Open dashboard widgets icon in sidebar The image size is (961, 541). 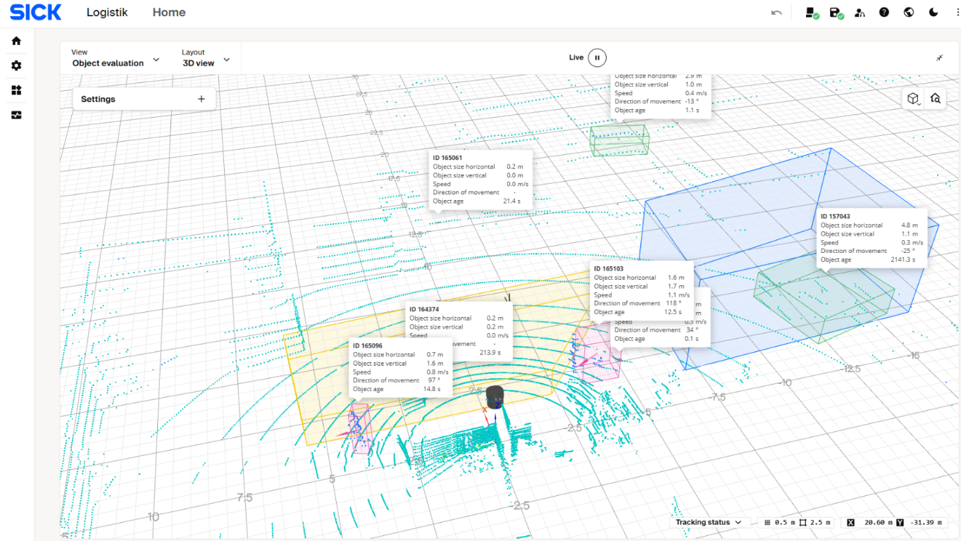16,90
